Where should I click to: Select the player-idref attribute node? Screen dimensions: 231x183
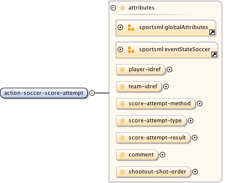141,69
